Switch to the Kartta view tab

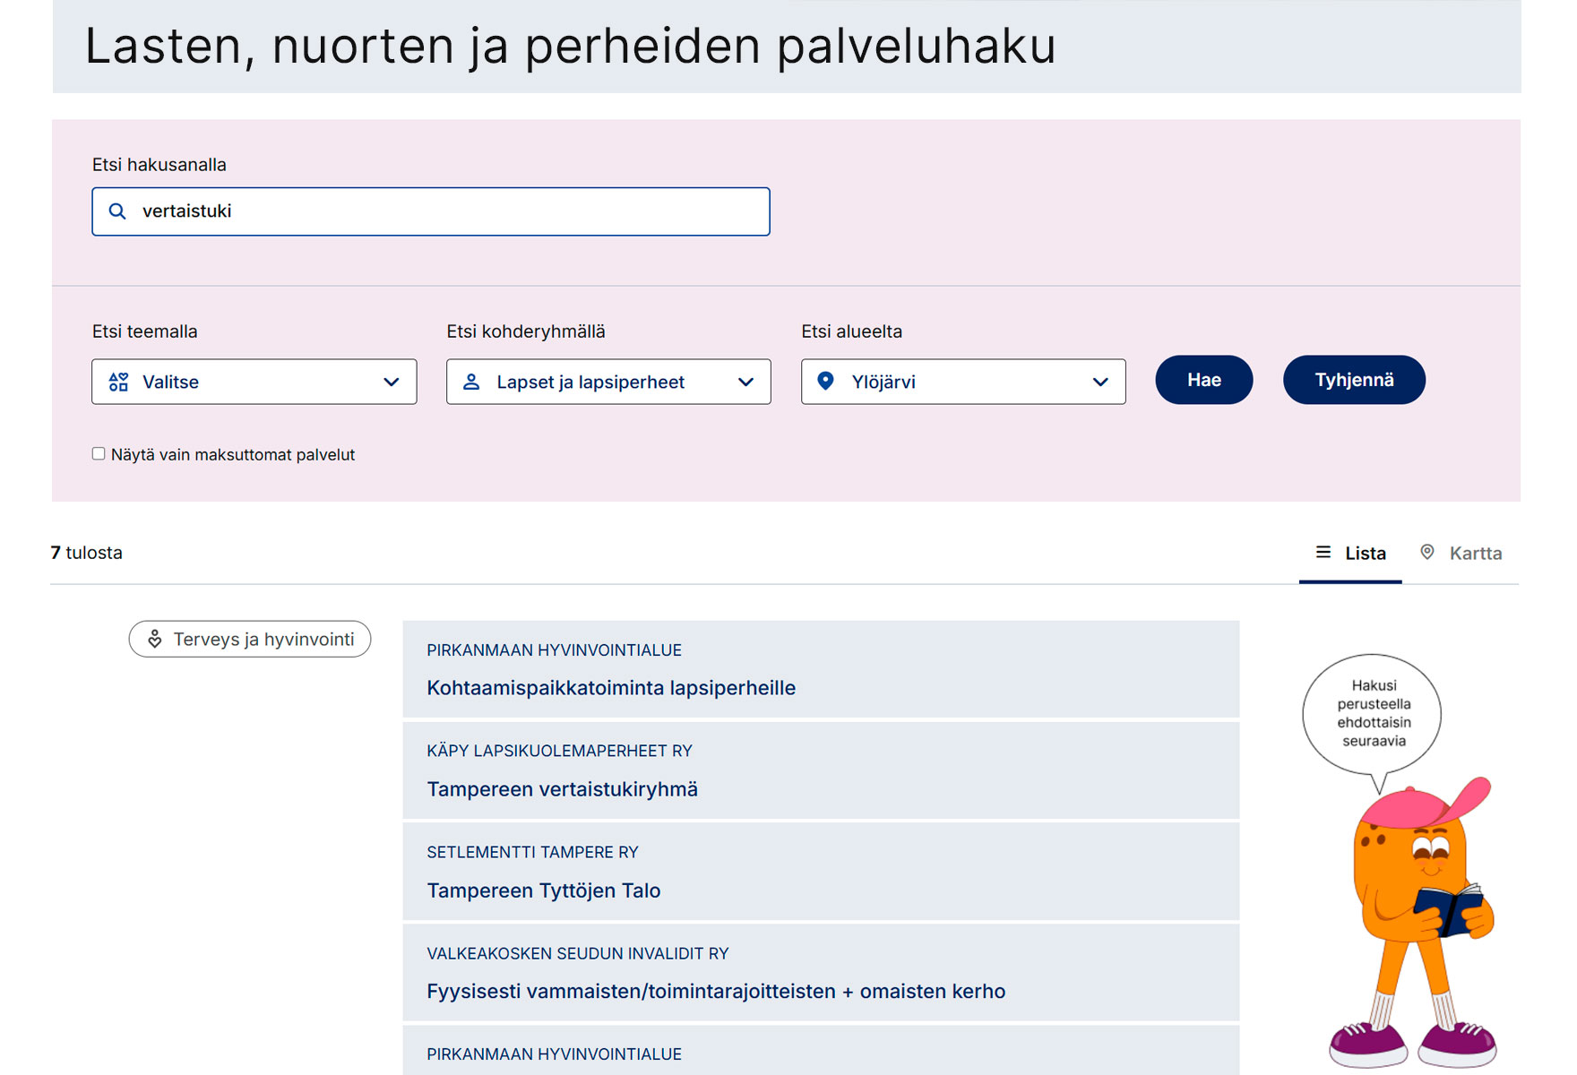point(1461,554)
